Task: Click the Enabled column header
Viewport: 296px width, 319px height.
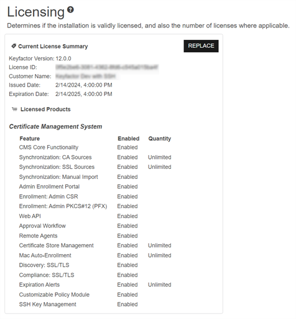Action: click(x=129, y=138)
